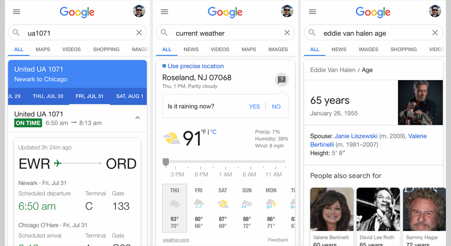
Task: Open Janie Liszewski spouse link
Action: [x=356, y=136]
